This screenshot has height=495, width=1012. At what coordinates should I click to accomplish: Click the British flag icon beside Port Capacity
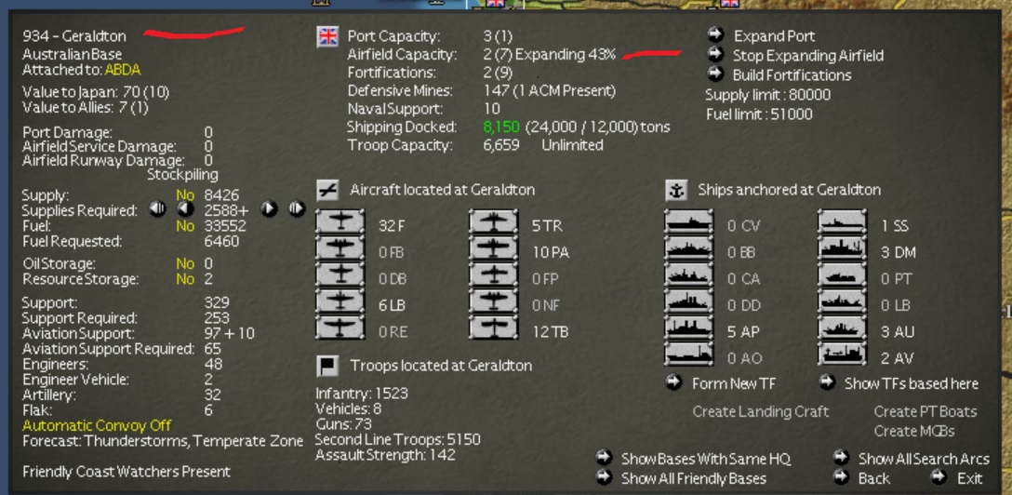pos(327,37)
